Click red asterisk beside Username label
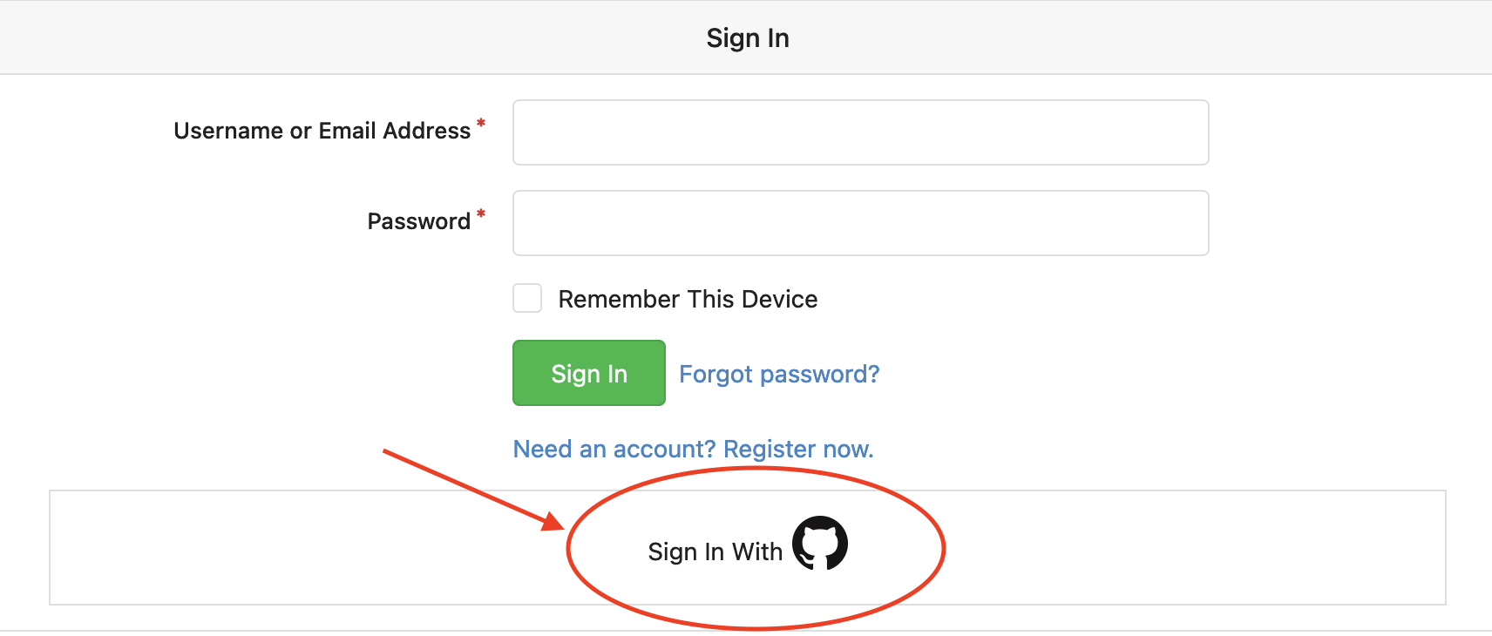 click(480, 124)
